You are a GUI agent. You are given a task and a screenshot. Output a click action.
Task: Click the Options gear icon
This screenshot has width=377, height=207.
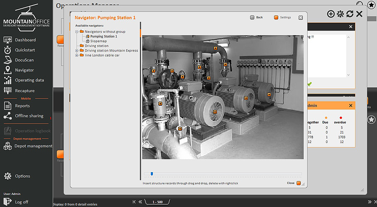coord(8,176)
